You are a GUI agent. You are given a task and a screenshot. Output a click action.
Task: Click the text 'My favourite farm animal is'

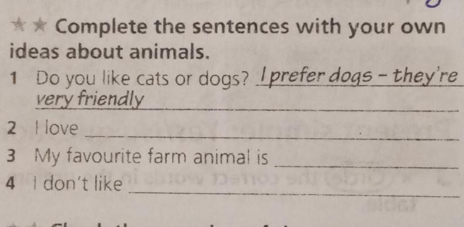pyautogui.click(x=151, y=157)
